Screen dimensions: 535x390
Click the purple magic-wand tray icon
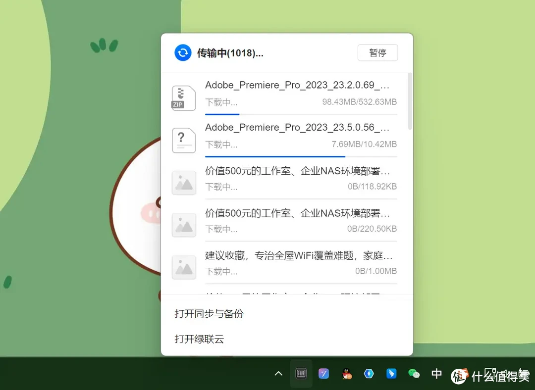coord(323,374)
